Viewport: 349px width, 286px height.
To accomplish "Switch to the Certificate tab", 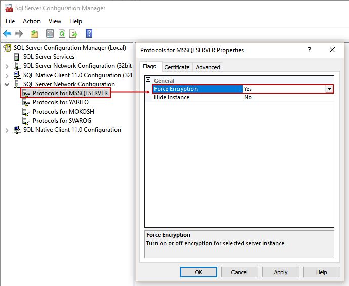I will click(177, 67).
